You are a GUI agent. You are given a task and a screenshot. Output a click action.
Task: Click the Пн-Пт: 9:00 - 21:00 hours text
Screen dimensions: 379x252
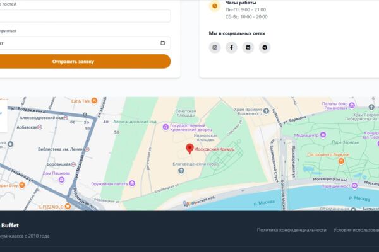click(x=246, y=9)
